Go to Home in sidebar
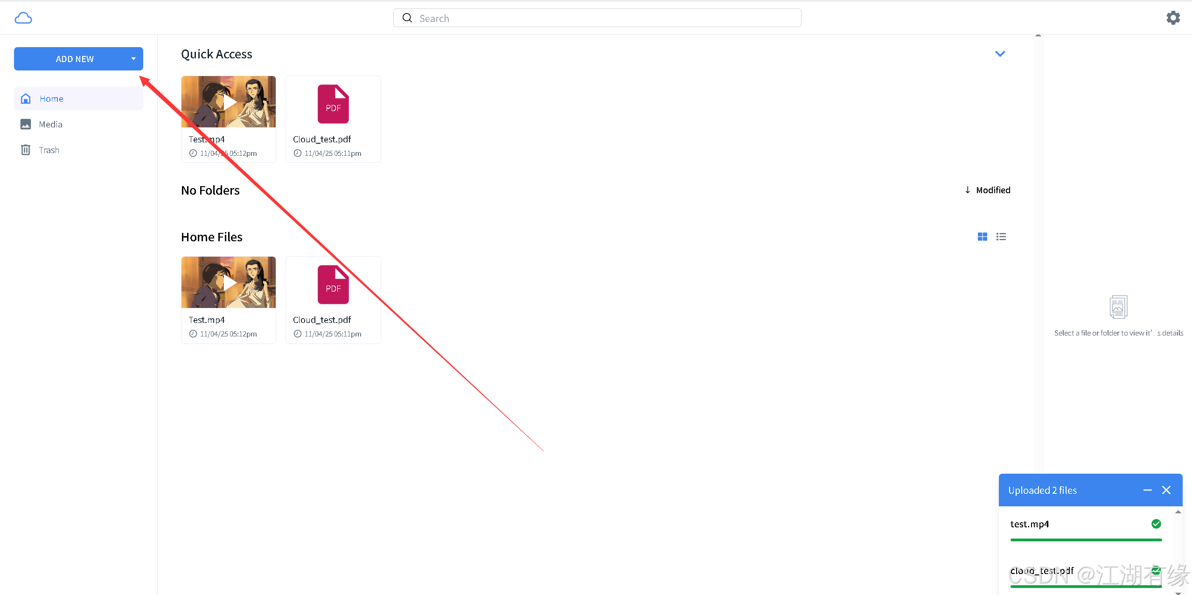The width and height of the screenshot is (1192, 595). tap(51, 98)
